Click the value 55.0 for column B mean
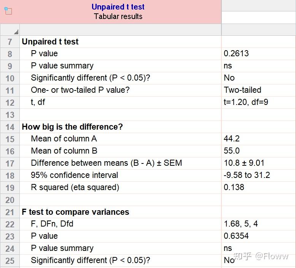This screenshot has width=296, height=268. point(232,151)
